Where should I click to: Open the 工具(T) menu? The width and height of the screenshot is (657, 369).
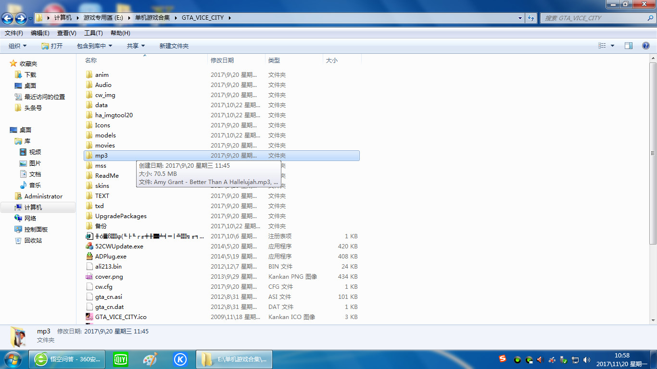[93, 33]
